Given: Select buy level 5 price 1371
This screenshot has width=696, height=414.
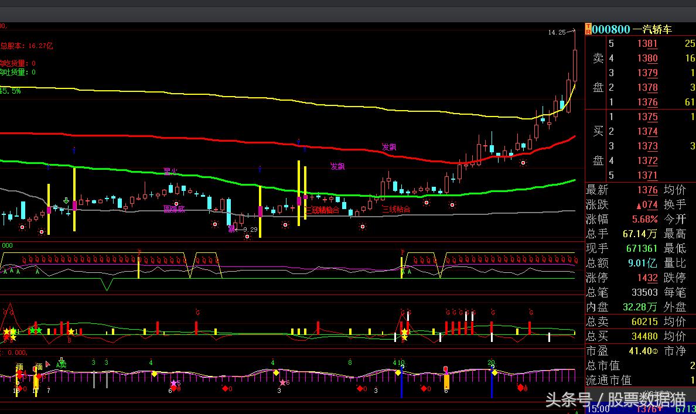Looking at the screenshot, I should pos(647,175).
